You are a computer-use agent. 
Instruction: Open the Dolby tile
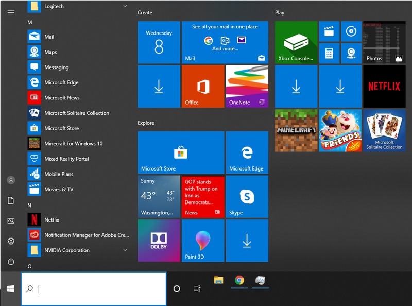click(159, 241)
